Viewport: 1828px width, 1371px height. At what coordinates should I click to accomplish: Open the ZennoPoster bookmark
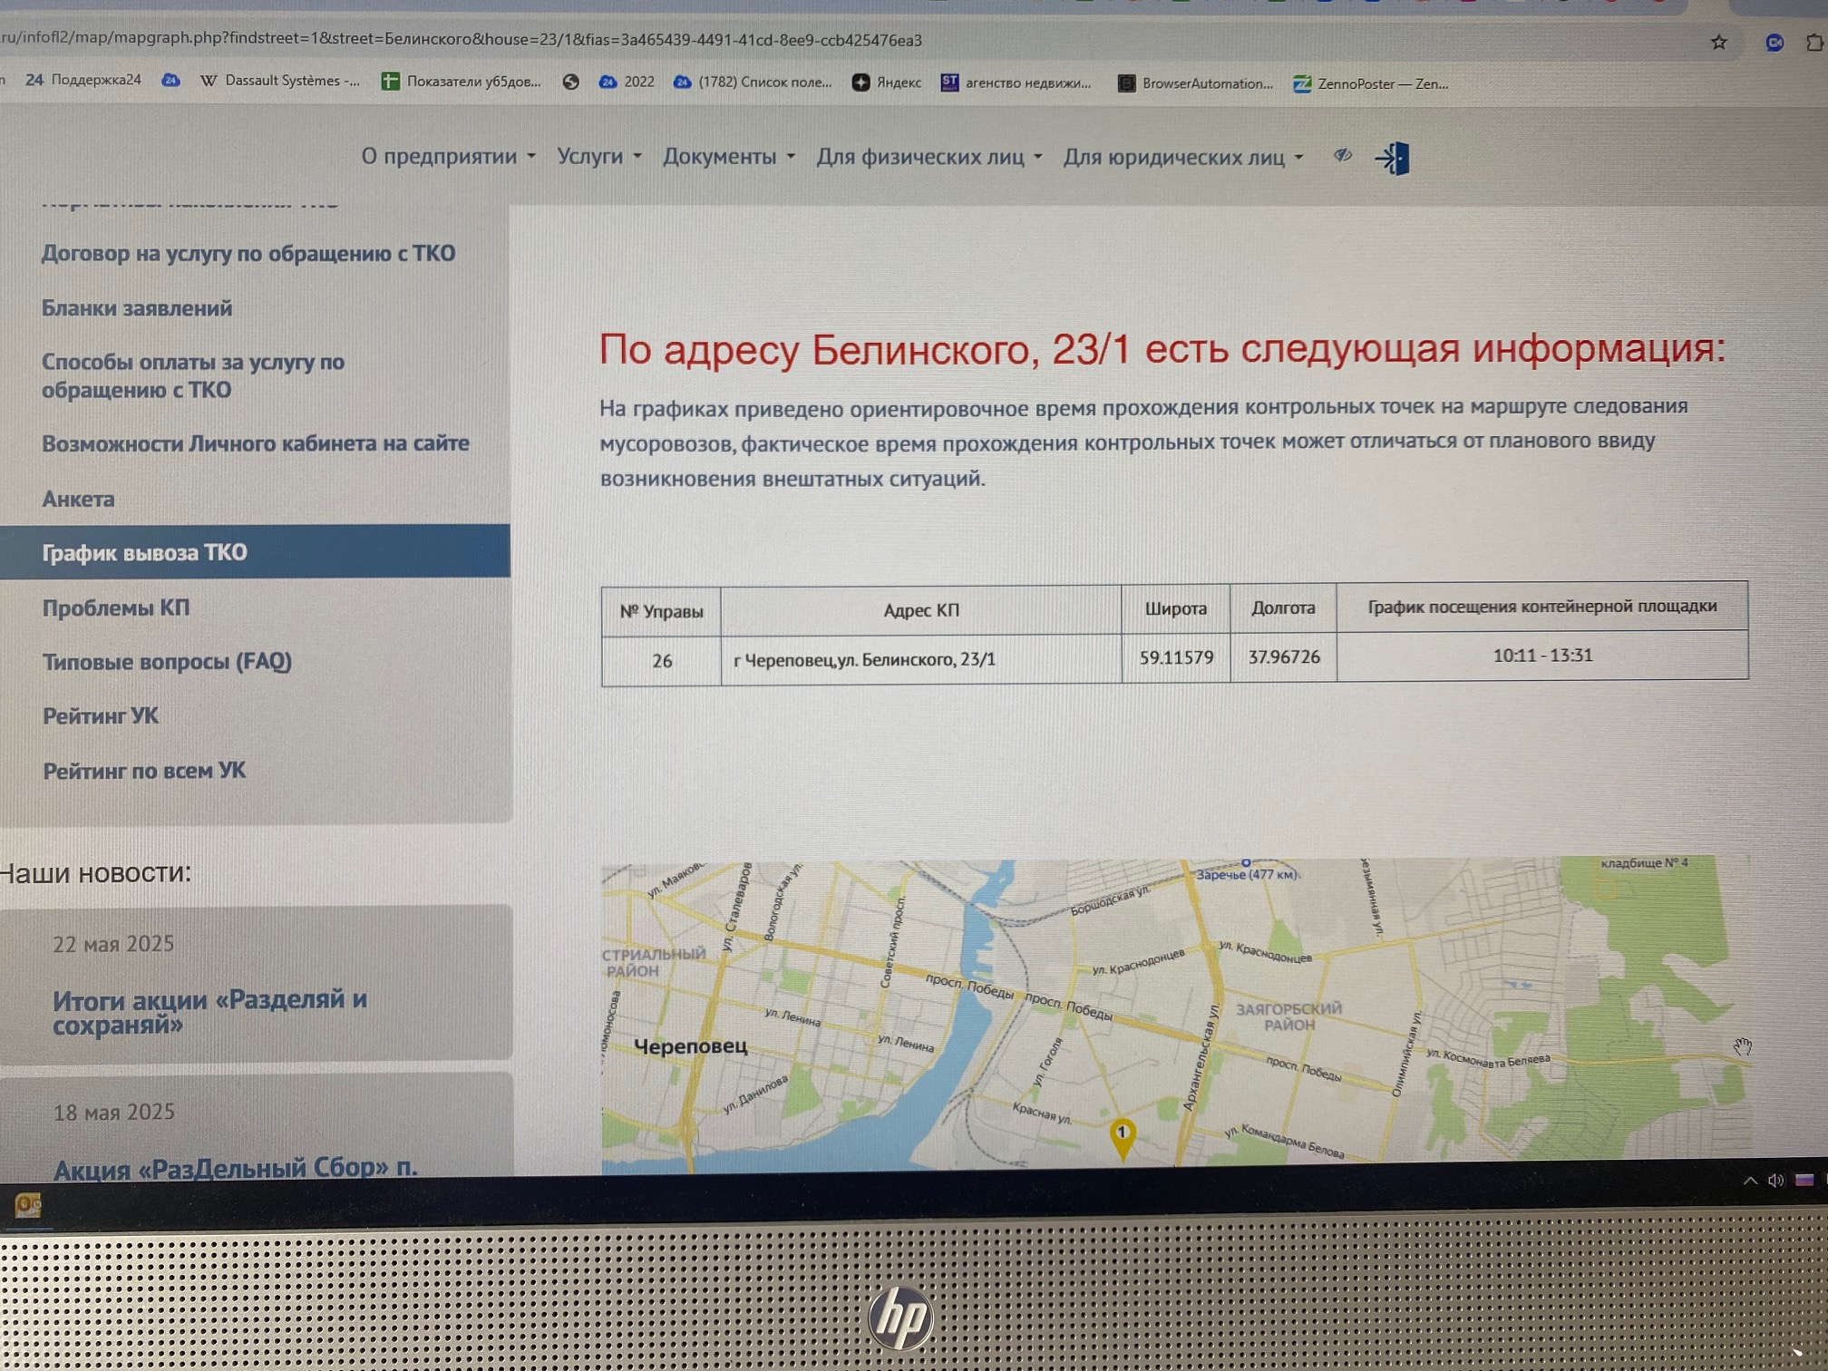coord(1370,83)
